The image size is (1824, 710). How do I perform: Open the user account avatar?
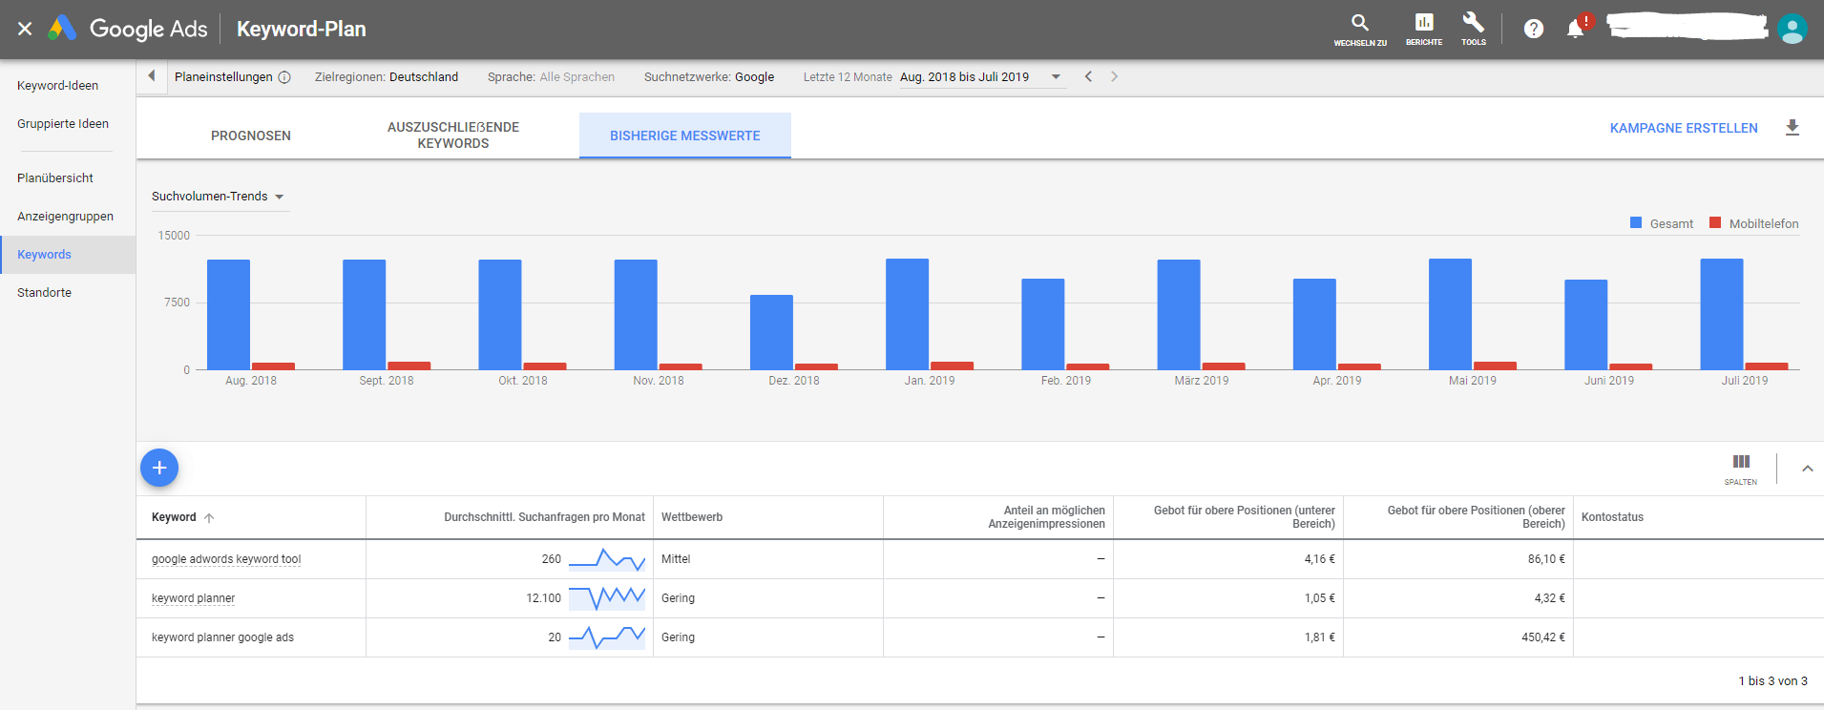[1793, 29]
